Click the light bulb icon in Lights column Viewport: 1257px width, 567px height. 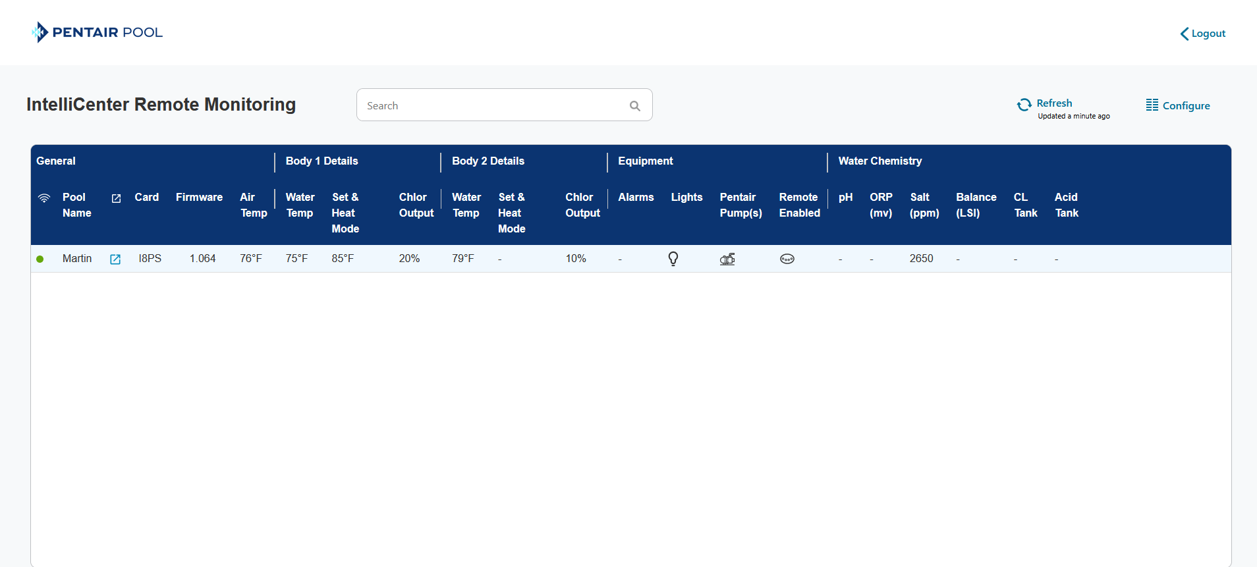point(673,259)
